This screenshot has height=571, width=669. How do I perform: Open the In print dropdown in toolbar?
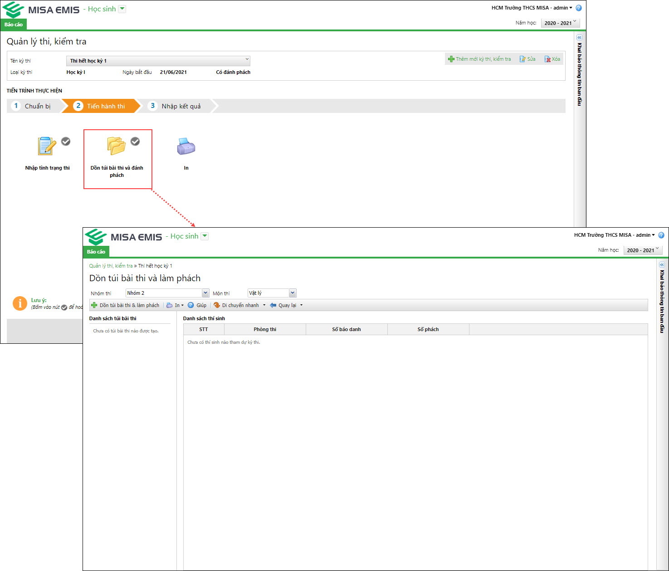coord(175,305)
